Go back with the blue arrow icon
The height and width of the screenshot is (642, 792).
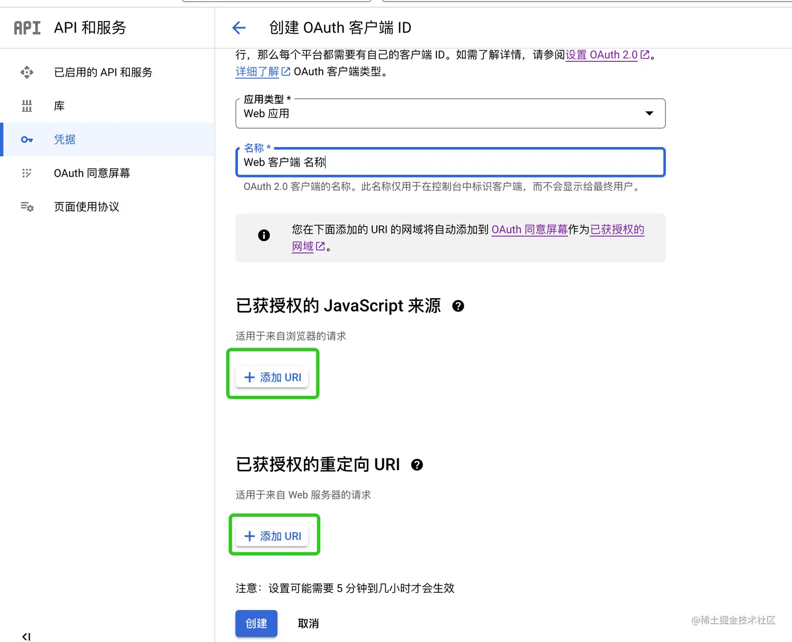[239, 28]
